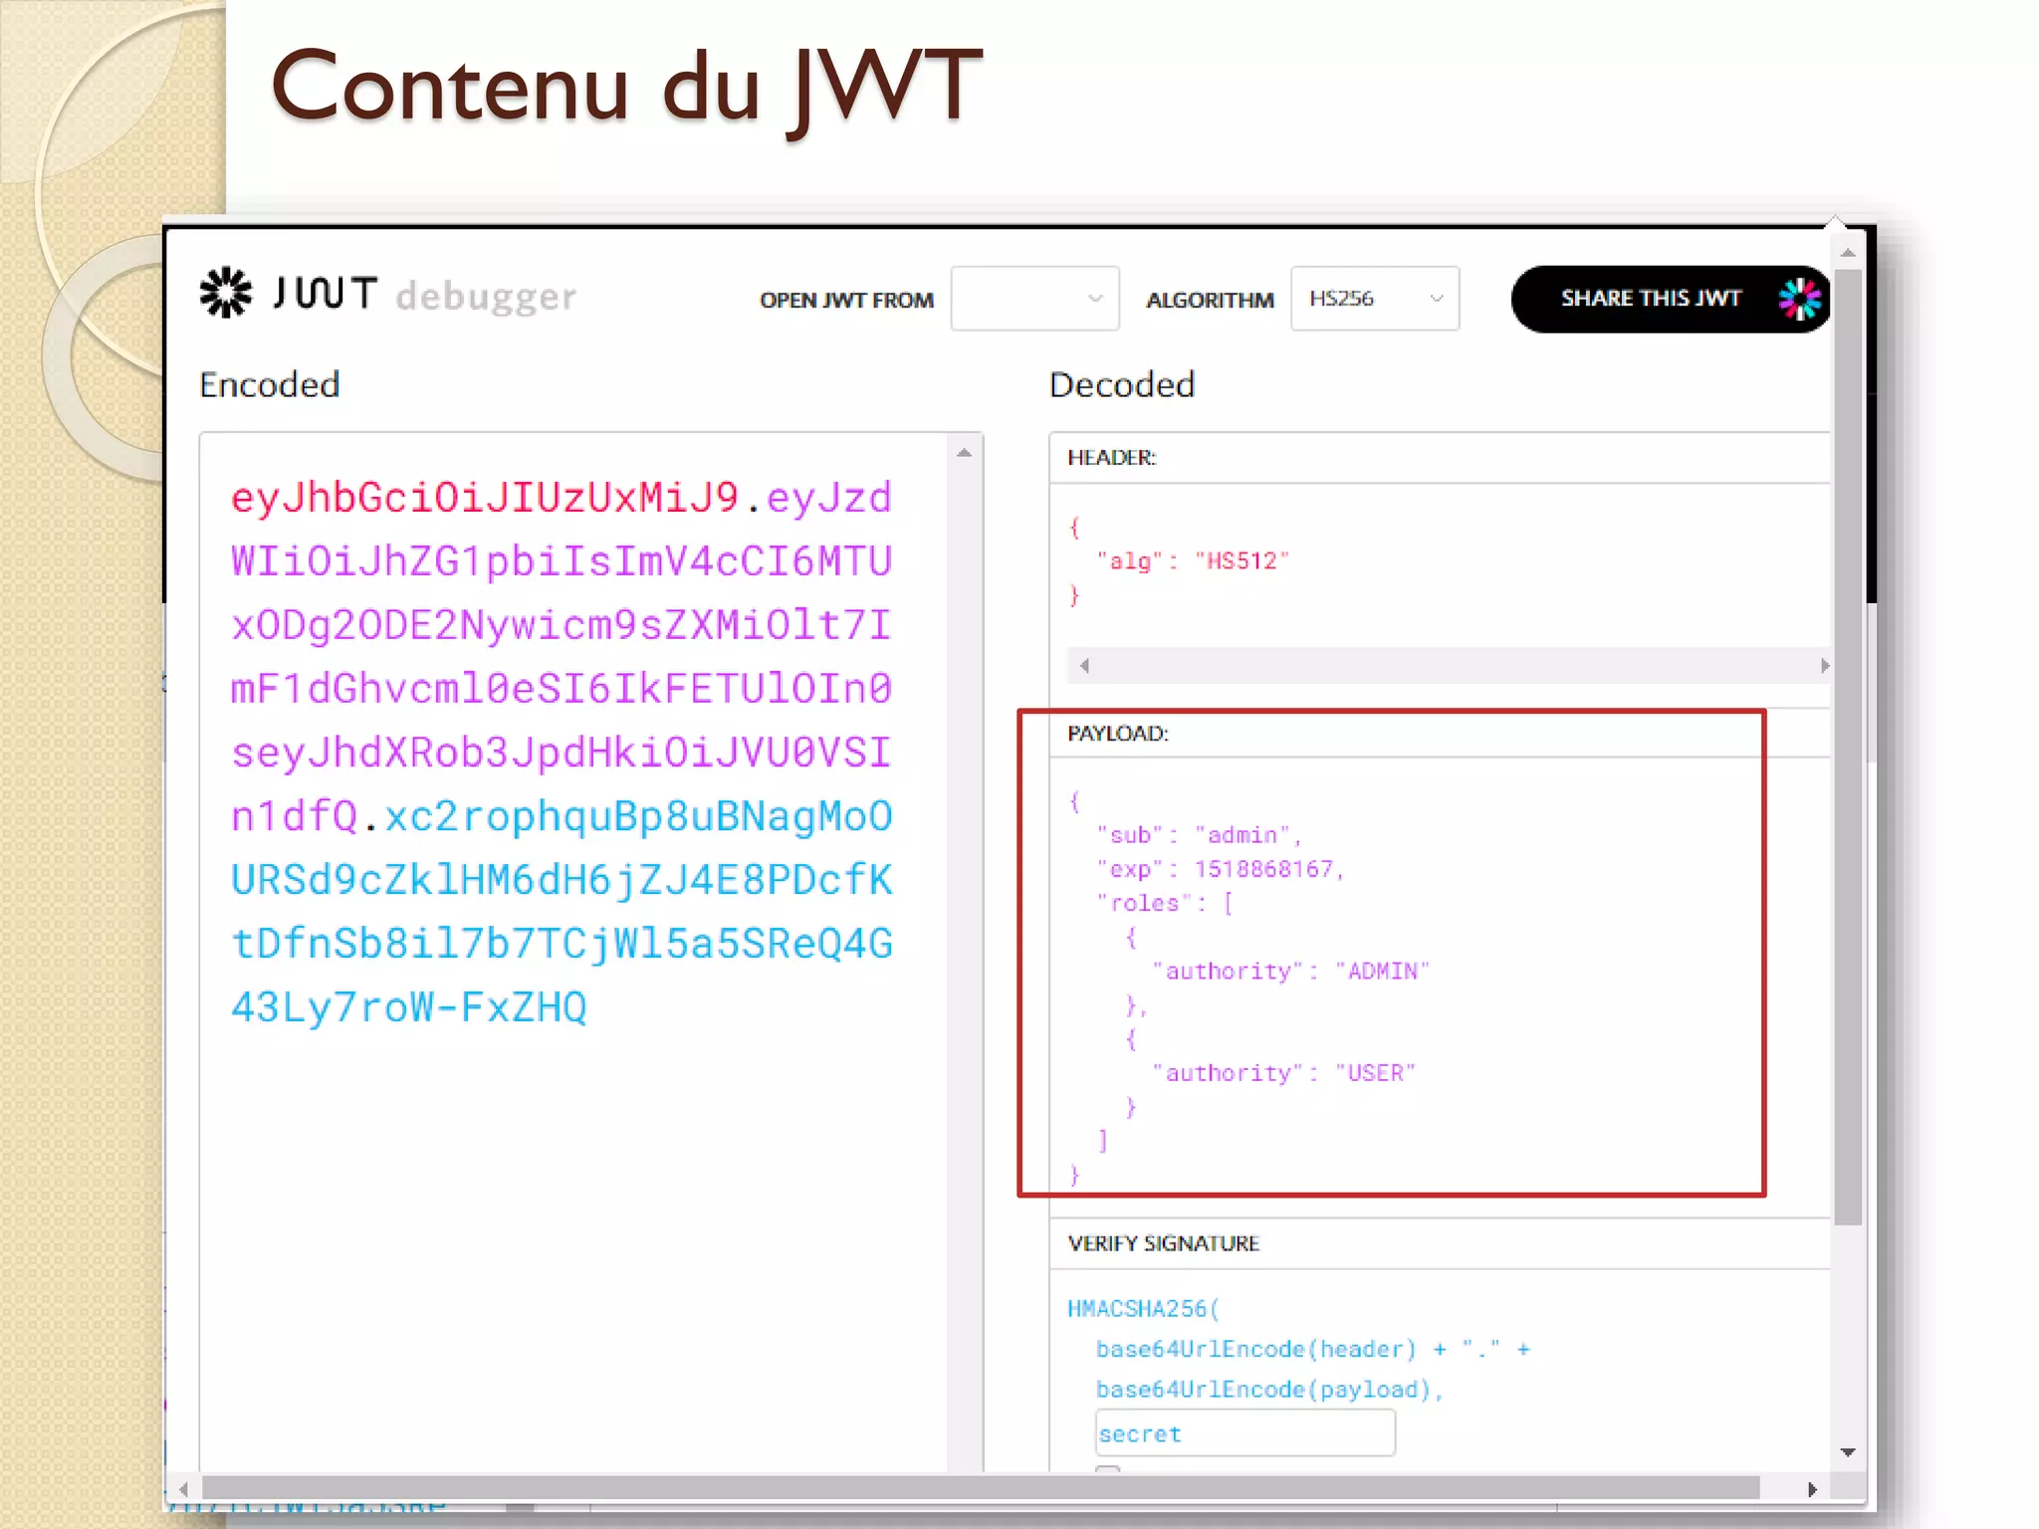2039x1529 pixels.
Task: Open the ALGORITHM HS256 dropdown
Action: point(1374,299)
